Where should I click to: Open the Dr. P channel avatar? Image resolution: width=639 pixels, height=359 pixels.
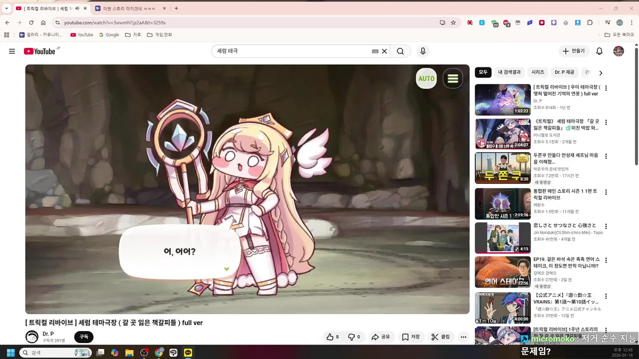32,337
